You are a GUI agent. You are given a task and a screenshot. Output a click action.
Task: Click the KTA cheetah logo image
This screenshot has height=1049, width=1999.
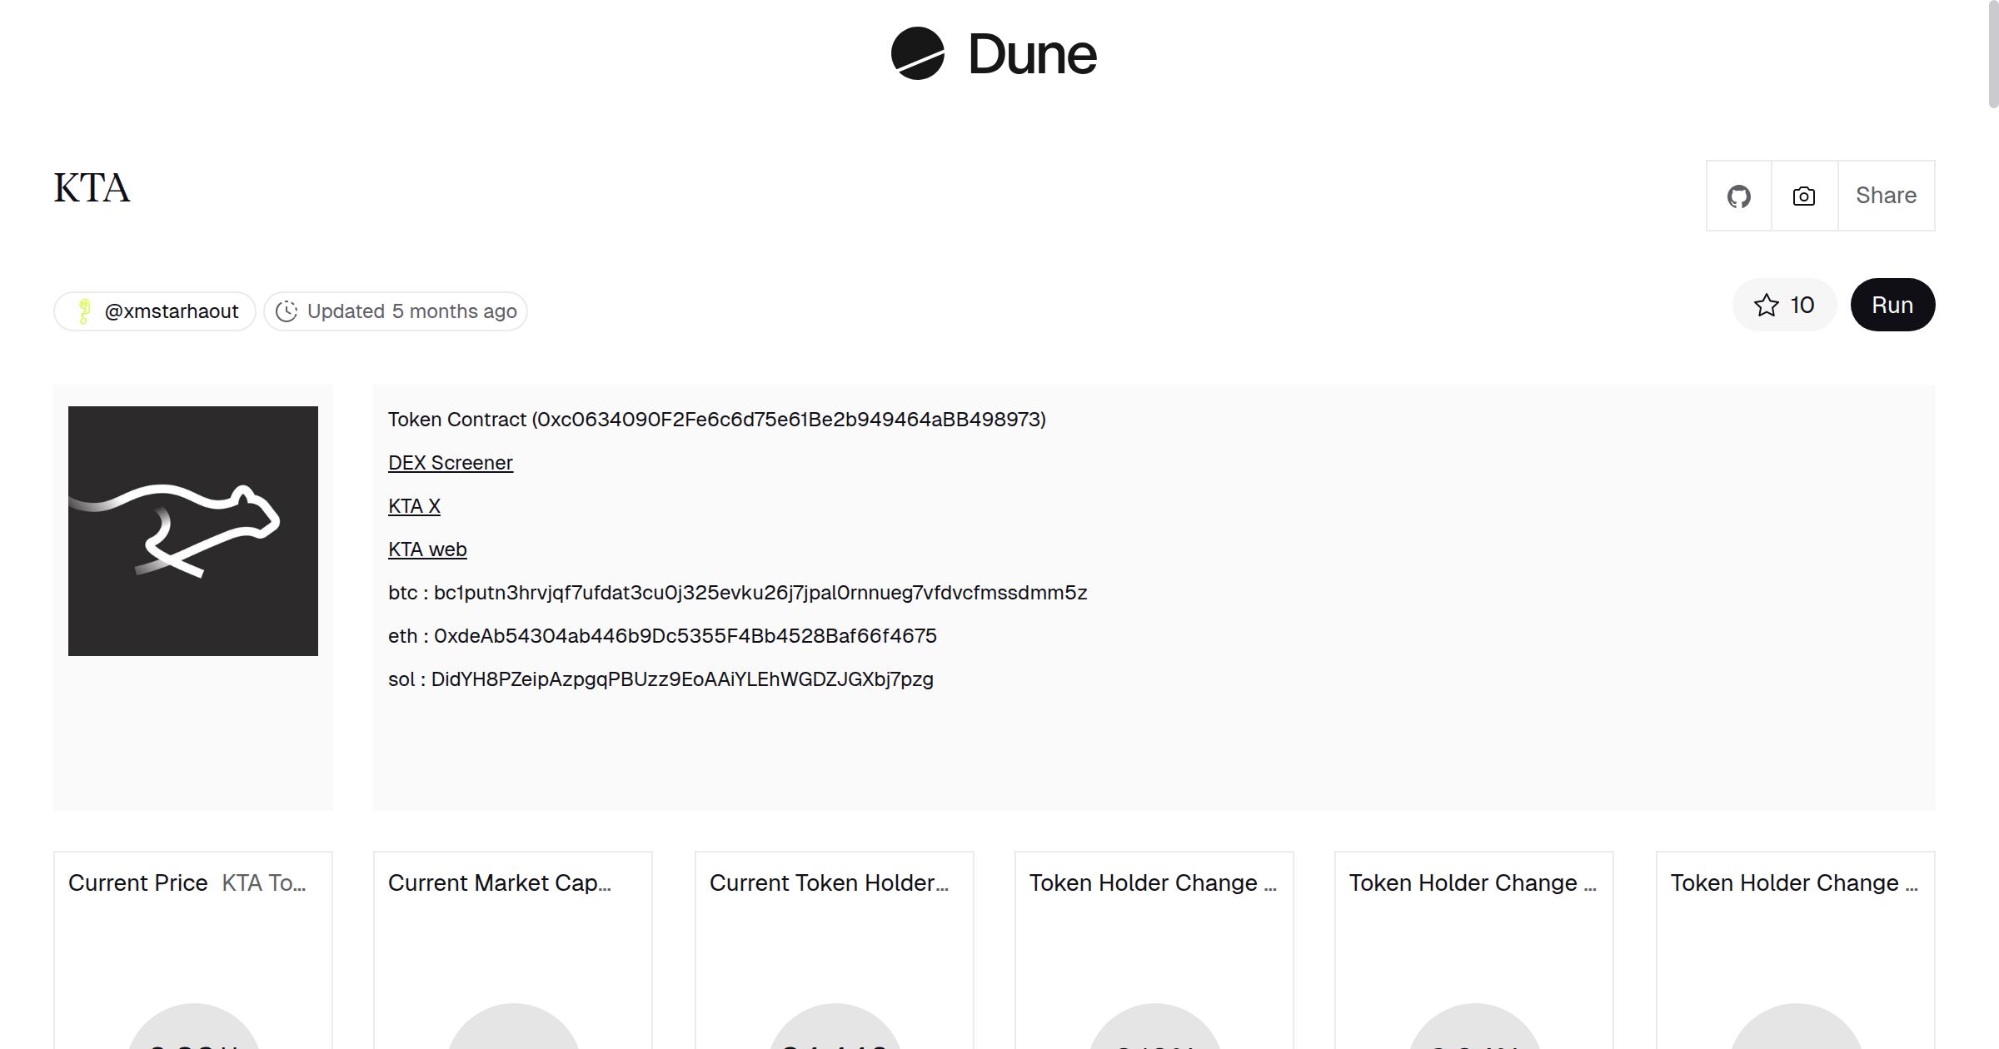click(193, 531)
